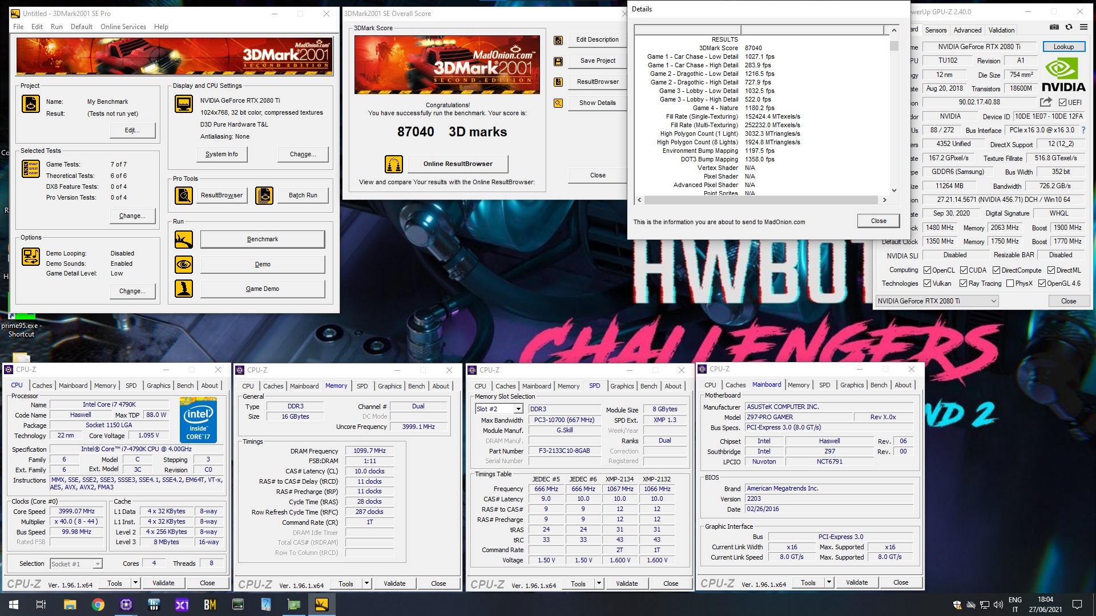Click the ResultBrowser magnifier icon under Pro Tools
The image size is (1096, 616).
(x=184, y=196)
